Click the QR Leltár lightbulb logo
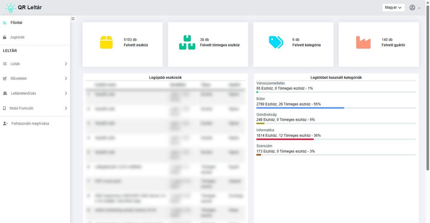 (x=10, y=8)
